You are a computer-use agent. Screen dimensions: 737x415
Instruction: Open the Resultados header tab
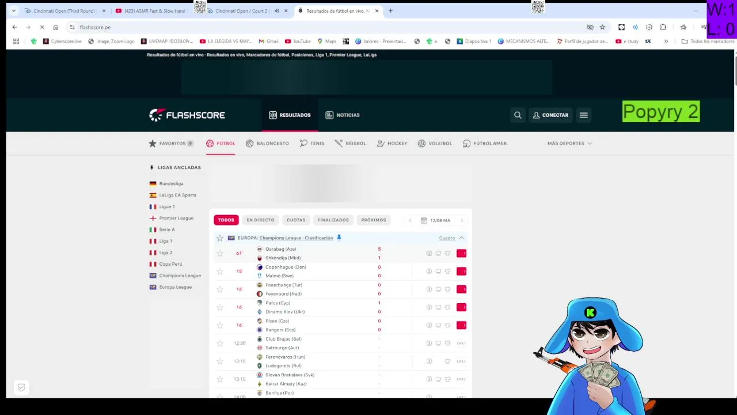[x=290, y=115]
